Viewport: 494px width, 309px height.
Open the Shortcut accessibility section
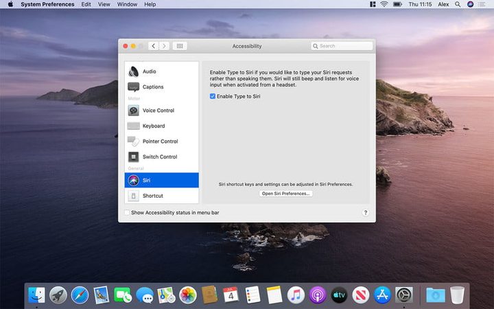pyautogui.click(x=162, y=196)
